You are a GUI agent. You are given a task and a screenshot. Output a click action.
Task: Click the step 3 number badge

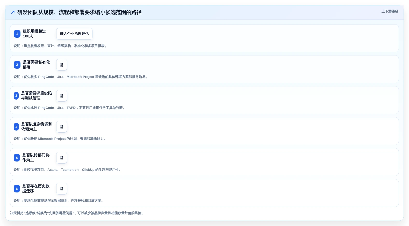click(16, 96)
